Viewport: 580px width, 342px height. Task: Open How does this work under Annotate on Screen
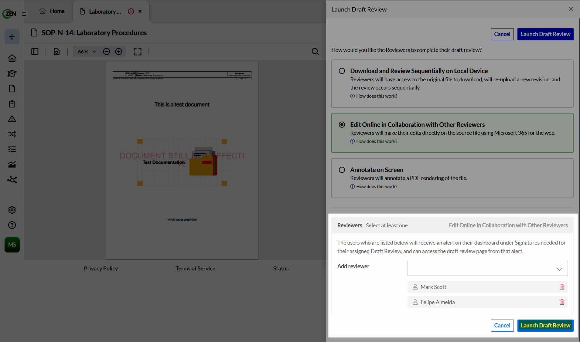coord(374,187)
